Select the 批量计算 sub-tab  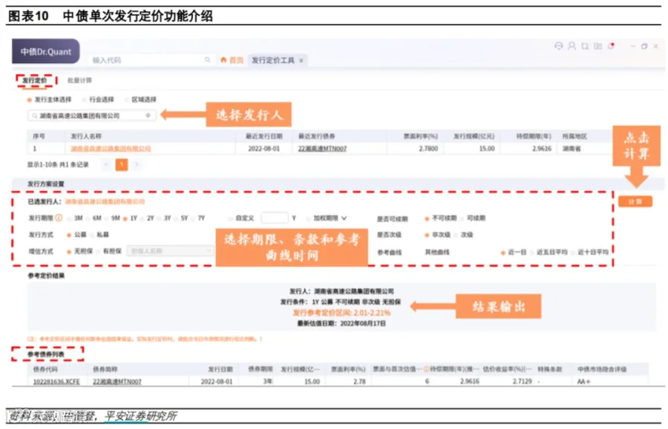[x=79, y=80]
